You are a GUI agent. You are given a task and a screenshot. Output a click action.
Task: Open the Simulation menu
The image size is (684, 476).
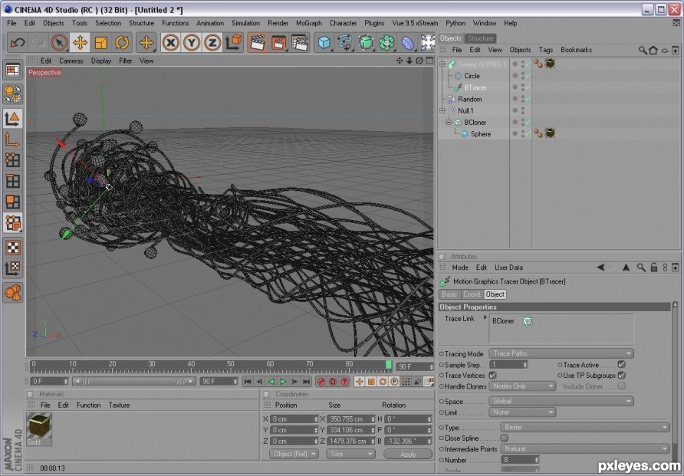tap(245, 23)
